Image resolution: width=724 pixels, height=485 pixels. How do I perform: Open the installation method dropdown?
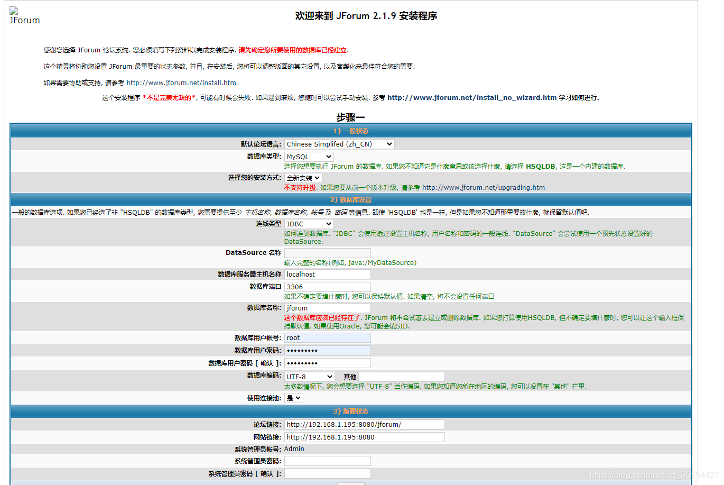click(303, 178)
